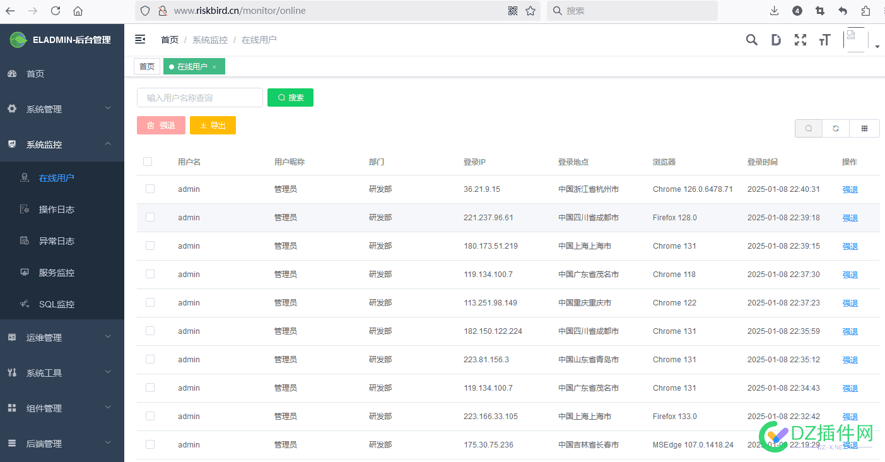The width and height of the screenshot is (885, 462).
Task: Open 服务监控 in the sidebar
Action: [62, 273]
